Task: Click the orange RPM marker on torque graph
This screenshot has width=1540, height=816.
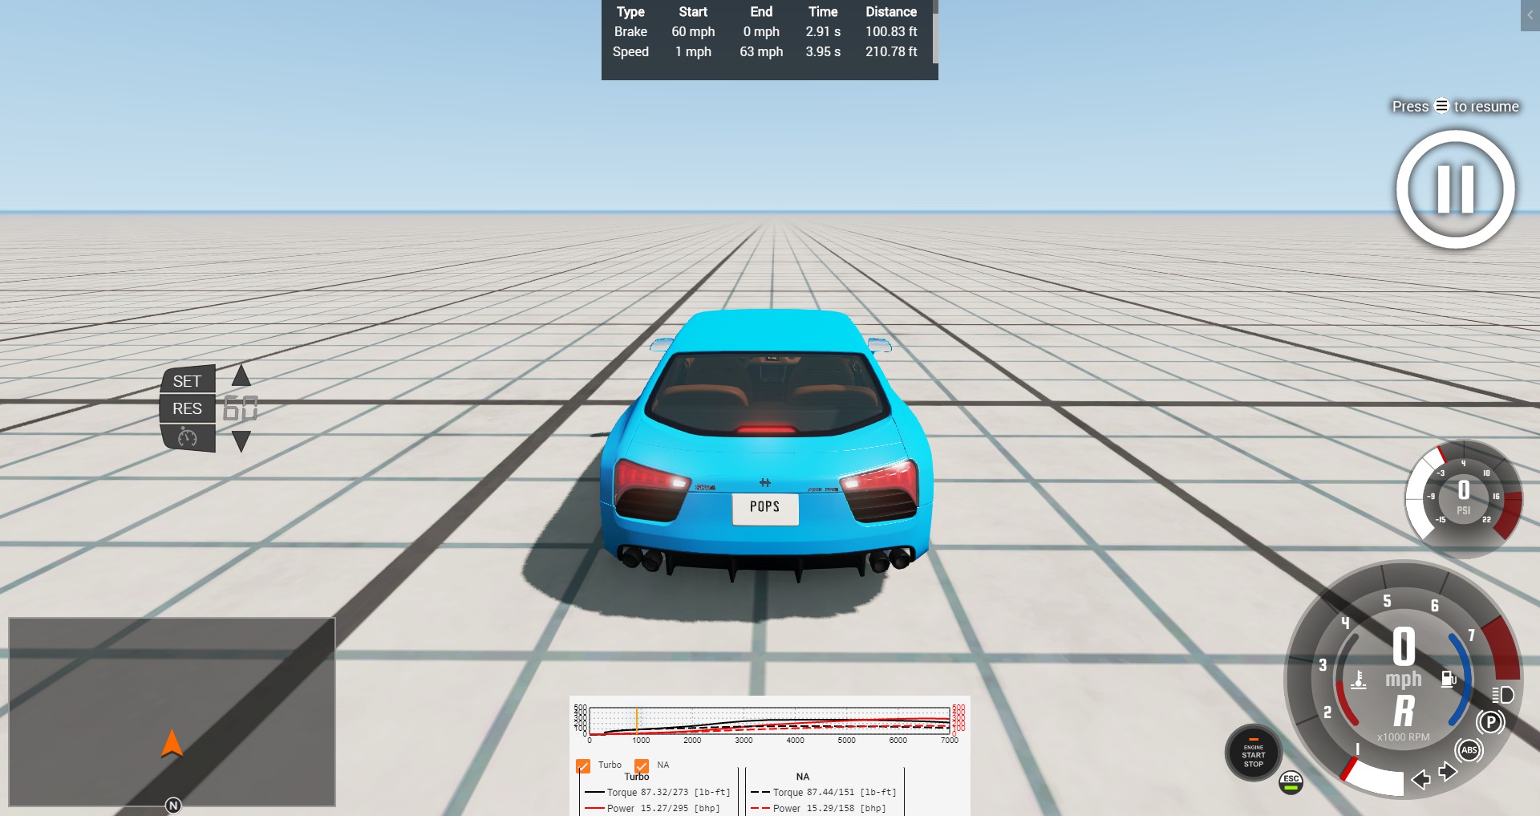Action: [x=637, y=721]
